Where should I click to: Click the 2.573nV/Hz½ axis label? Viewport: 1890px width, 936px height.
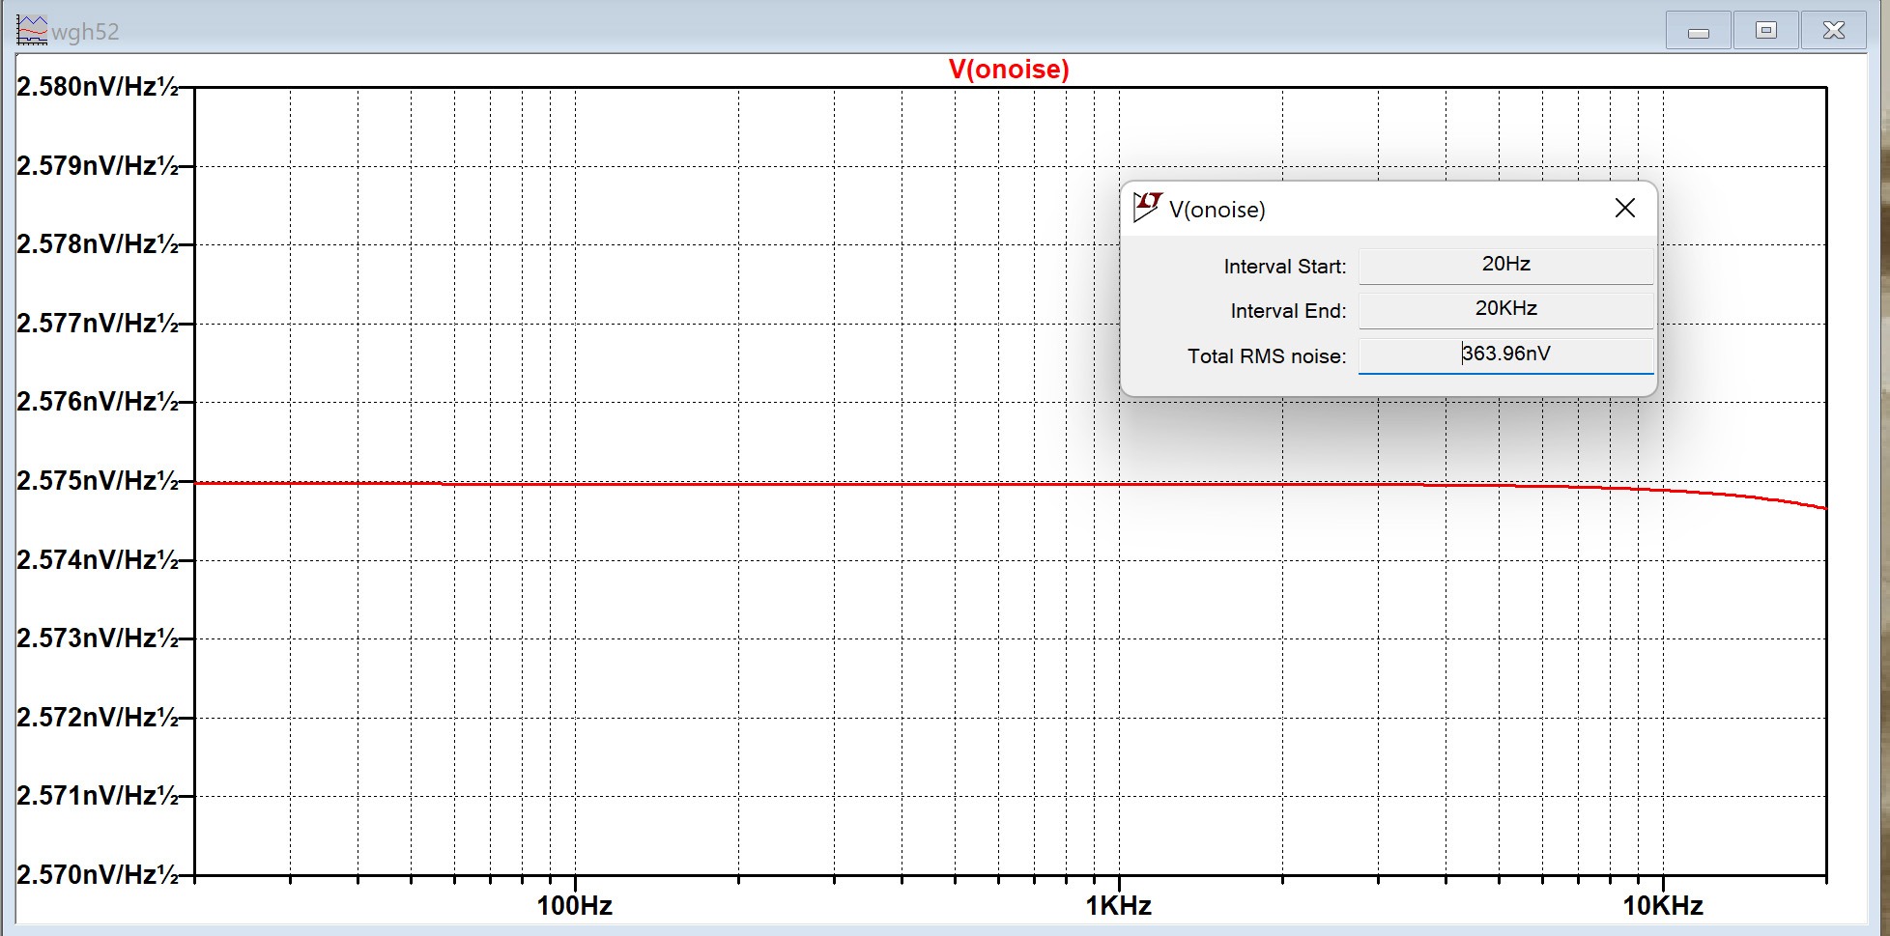(98, 638)
